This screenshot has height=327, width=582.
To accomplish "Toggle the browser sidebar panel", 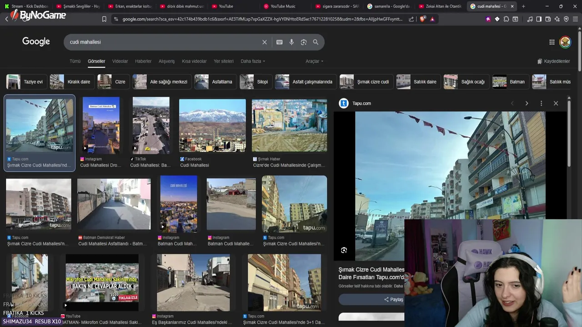I will (539, 19).
